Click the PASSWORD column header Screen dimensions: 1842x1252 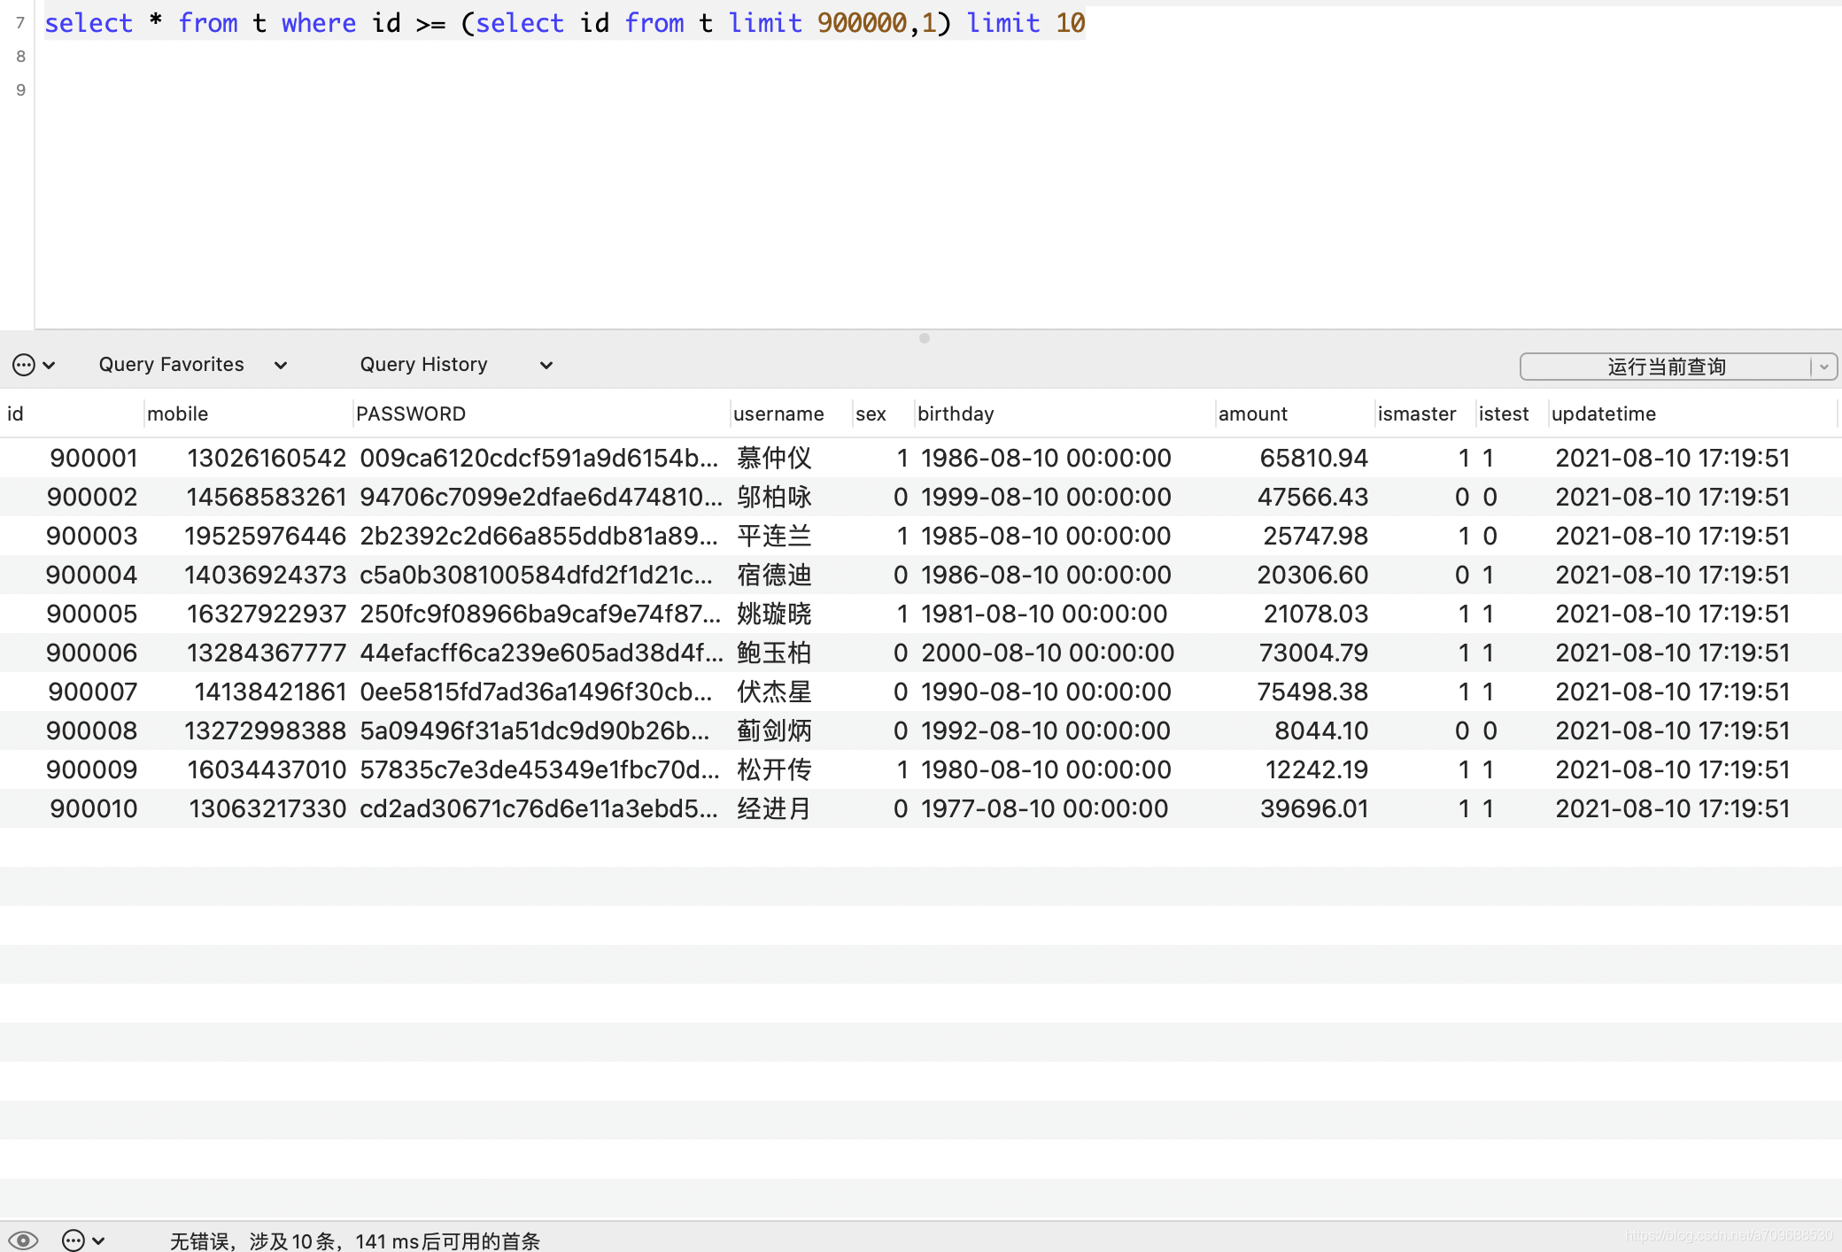click(410, 413)
